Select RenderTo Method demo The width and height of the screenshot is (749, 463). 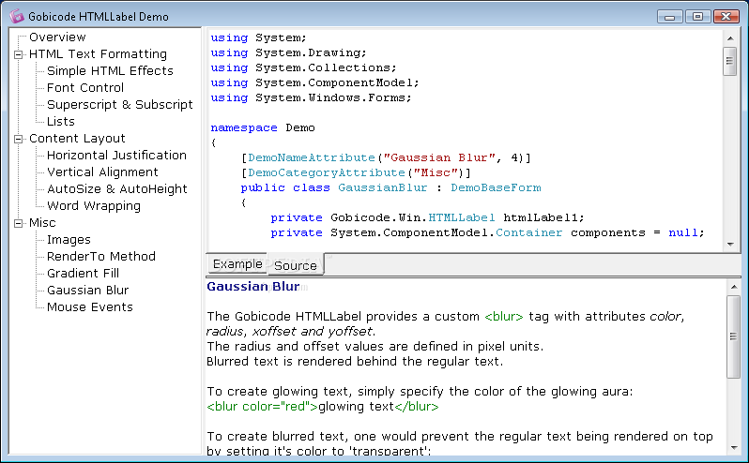click(101, 257)
